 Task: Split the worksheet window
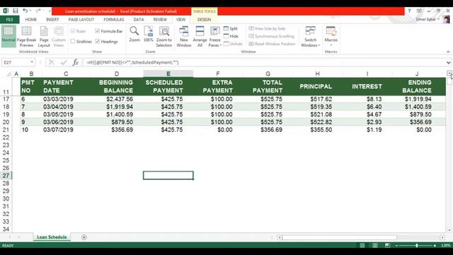click(231, 28)
